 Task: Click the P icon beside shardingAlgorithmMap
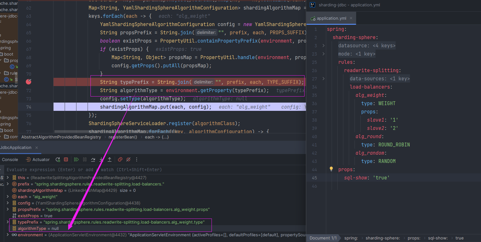click(x=14, y=190)
